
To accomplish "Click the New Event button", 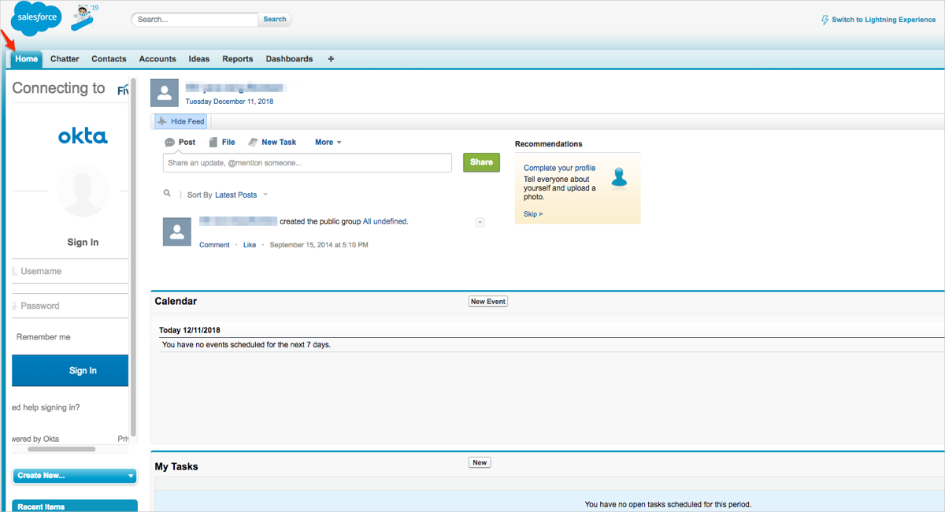I will [487, 302].
